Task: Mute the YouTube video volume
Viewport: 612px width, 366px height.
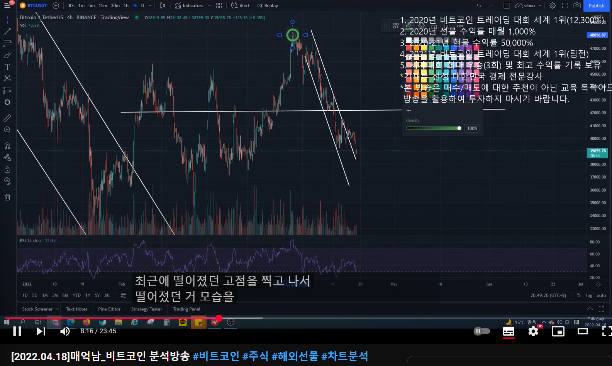Action: tap(65, 331)
